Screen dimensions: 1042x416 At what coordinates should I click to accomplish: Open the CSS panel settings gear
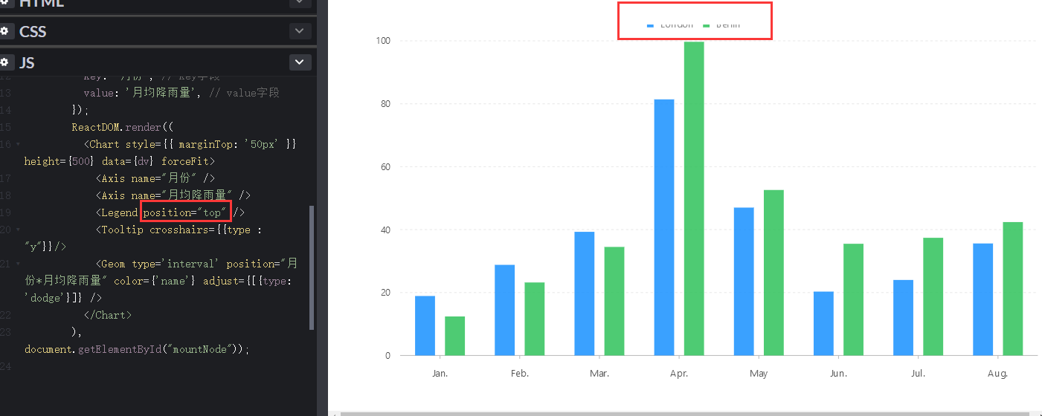pyautogui.click(x=4, y=31)
